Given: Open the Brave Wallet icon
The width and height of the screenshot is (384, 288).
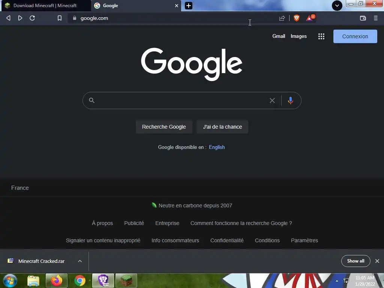Looking at the screenshot, I should 363,18.
